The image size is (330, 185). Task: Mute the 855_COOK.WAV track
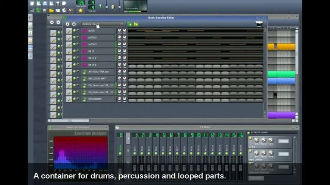74,78
